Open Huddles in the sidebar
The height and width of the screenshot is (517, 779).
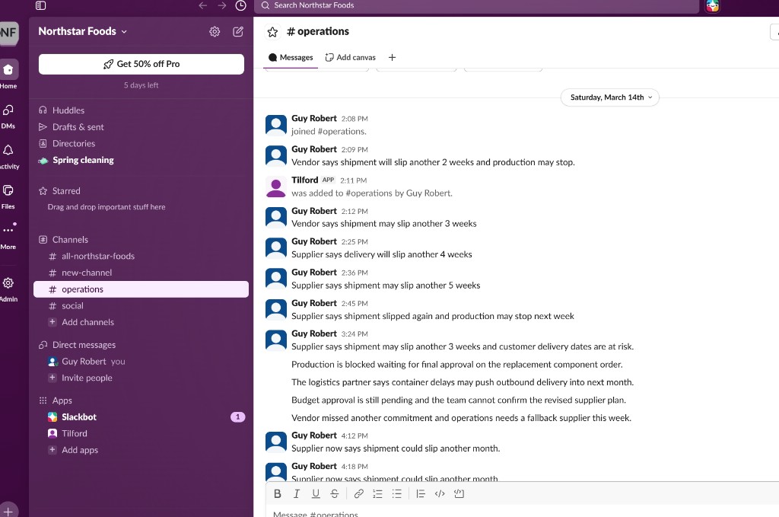point(141,110)
